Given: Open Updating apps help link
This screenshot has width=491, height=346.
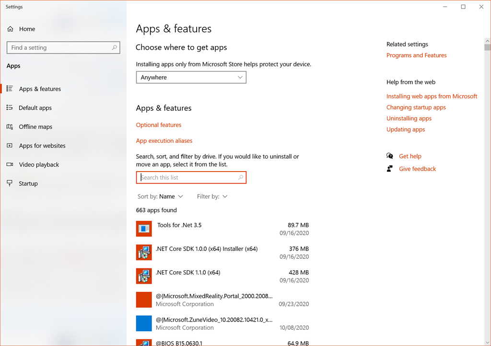Looking at the screenshot, I should (406, 129).
